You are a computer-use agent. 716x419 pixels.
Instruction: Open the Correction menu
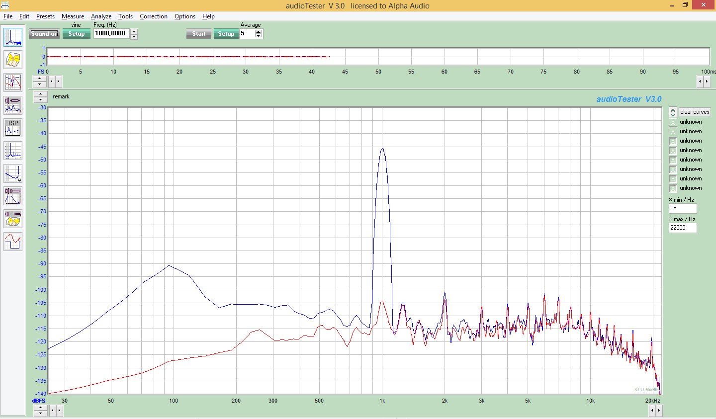[153, 16]
